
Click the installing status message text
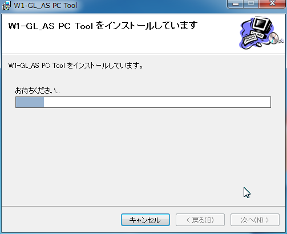tap(76, 66)
